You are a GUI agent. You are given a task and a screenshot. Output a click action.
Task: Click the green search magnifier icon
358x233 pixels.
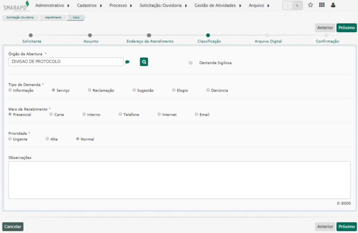(x=144, y=62)
